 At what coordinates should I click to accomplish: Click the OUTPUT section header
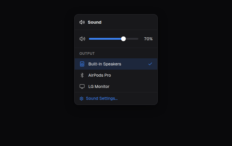87,54
